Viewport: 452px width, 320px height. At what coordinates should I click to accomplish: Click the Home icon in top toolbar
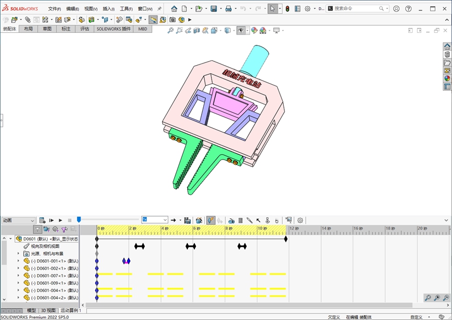(174, 9)
